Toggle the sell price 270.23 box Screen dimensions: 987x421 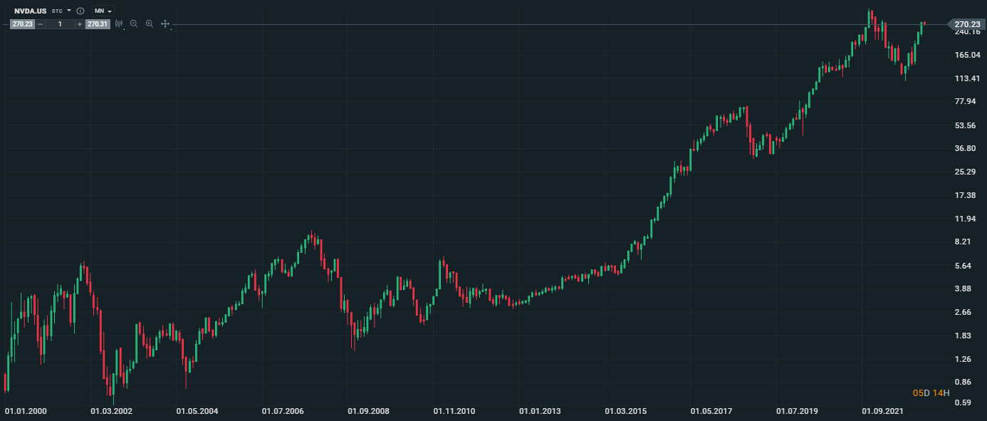tap(21, 24)
